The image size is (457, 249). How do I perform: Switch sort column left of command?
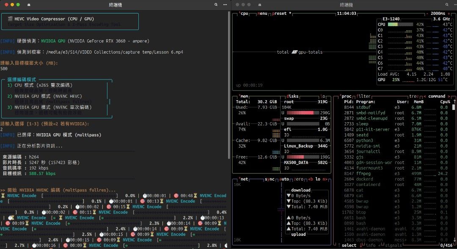tap(425, 96)
